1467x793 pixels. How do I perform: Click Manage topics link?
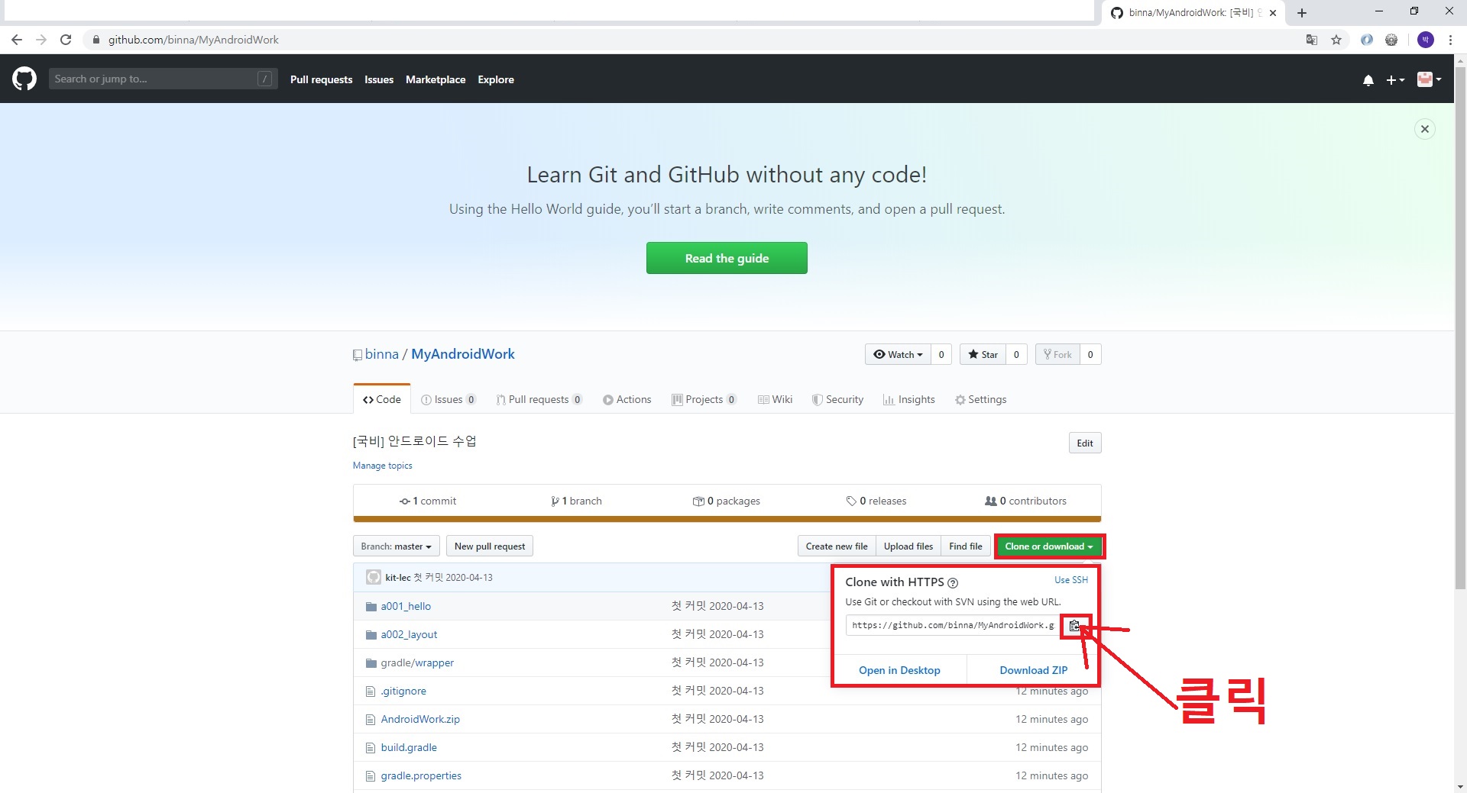[x=382, y=466]
